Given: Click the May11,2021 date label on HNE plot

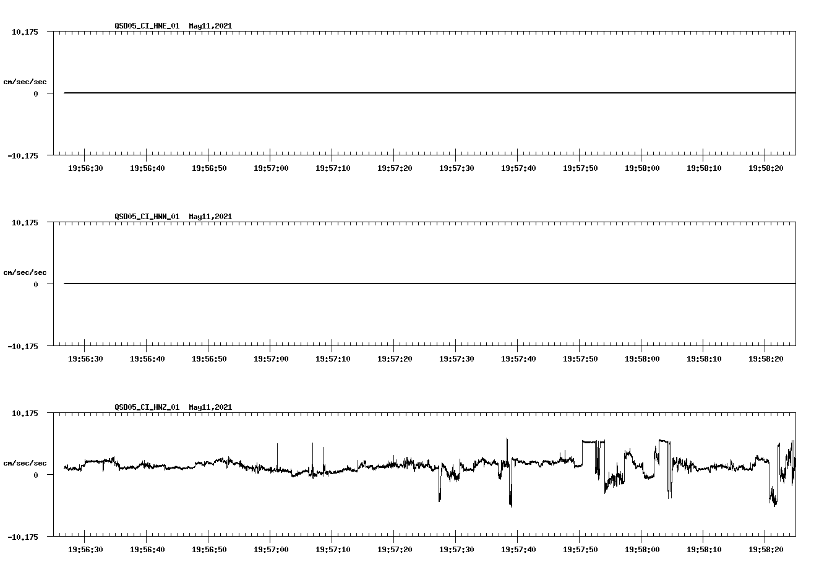Looking at the screenshot, I should click(210, 26).
